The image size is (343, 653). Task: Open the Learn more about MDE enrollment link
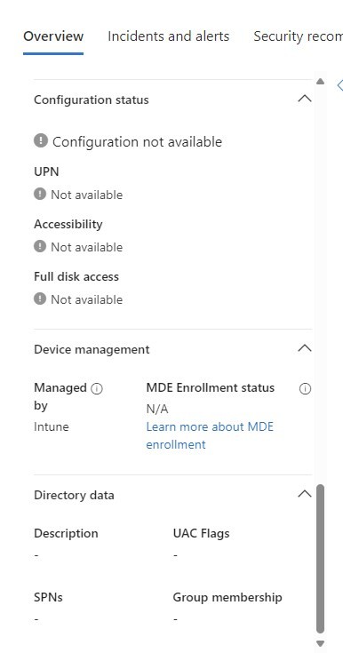210,435
